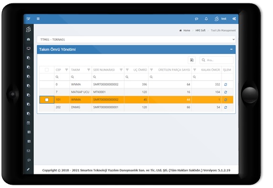Click the CEP filter search box
Screen dimensions: 273x188
62,77
